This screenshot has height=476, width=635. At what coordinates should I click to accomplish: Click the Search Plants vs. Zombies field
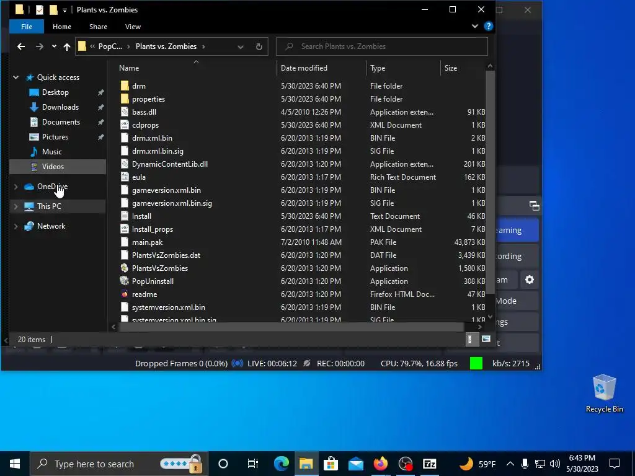click(x=382, y=46)
